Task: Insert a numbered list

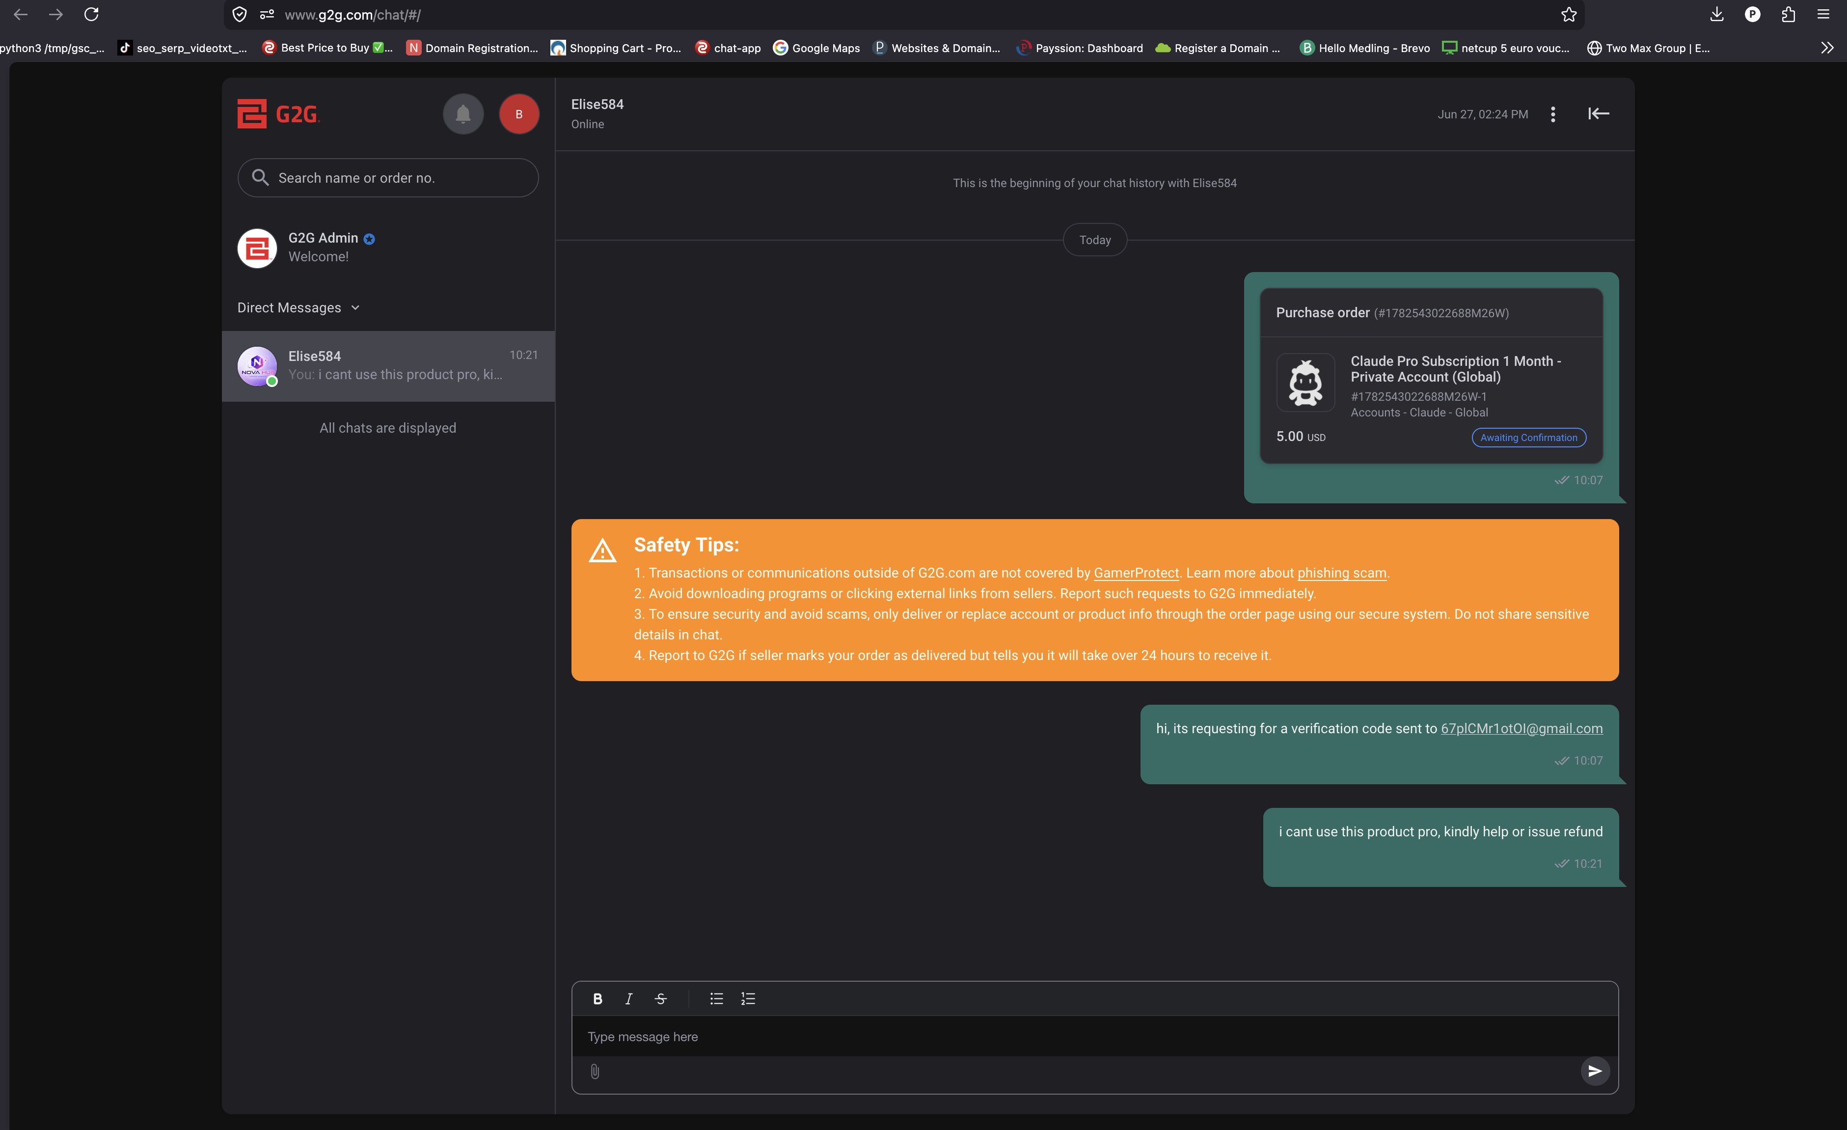Action: [748, 999]
